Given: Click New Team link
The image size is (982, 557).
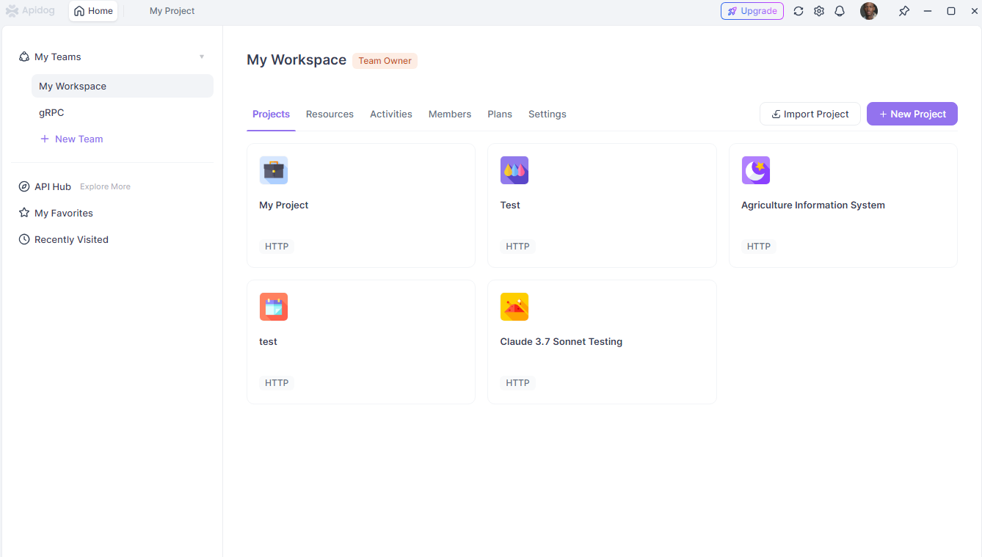Looking at the screenshot, I should [x=72, y=139].
